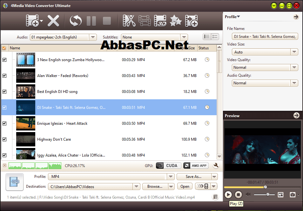Mute the preview audio speaker icon
The image size is (303, 211).
[248, 194]
